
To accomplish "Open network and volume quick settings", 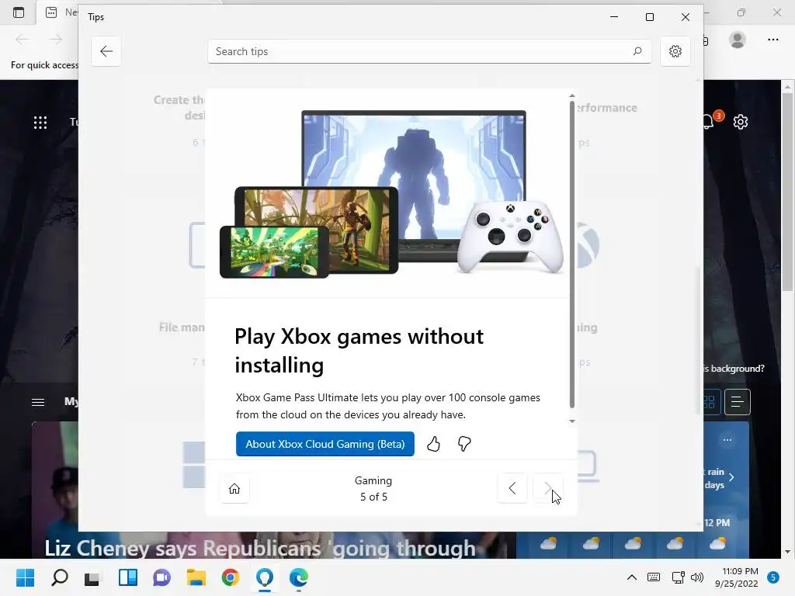I will tap(687, 577).
